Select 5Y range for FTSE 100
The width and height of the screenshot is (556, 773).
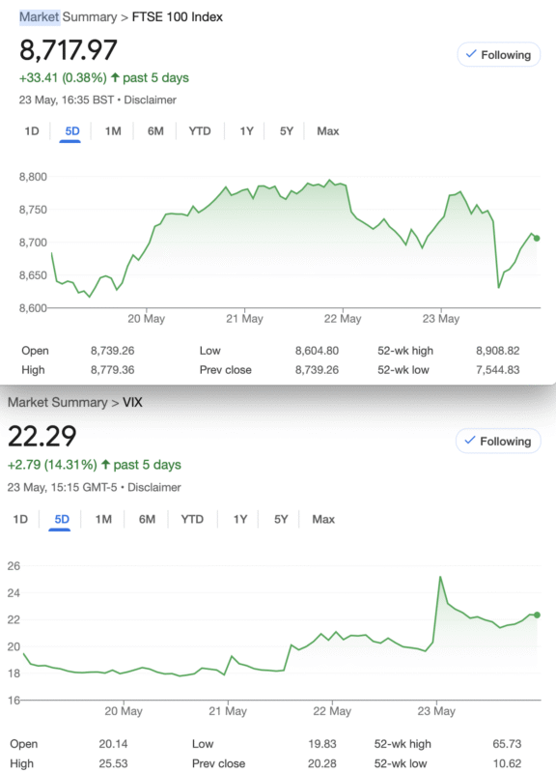[286, 131]
